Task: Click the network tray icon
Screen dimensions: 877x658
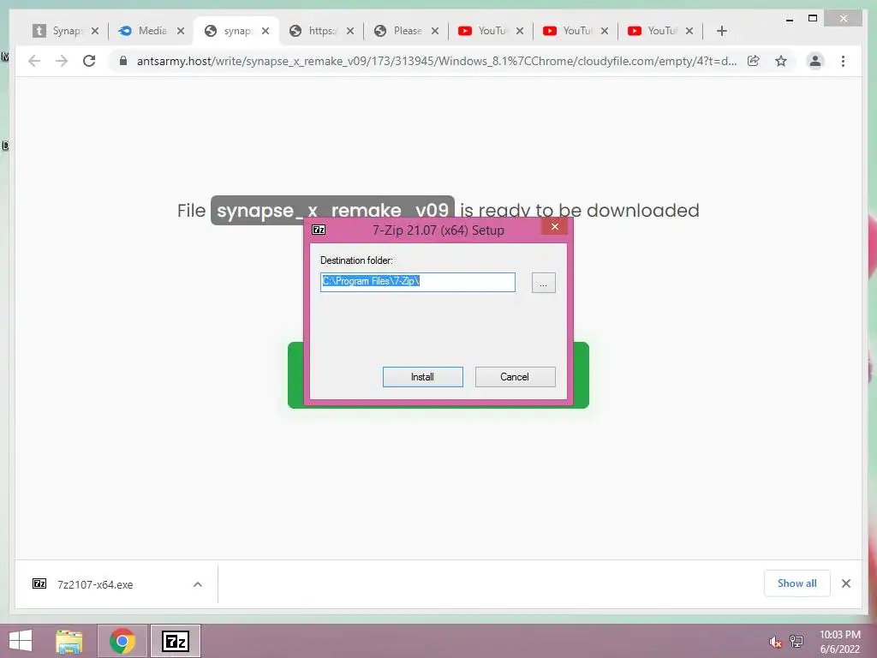Action: coord(796,642)
